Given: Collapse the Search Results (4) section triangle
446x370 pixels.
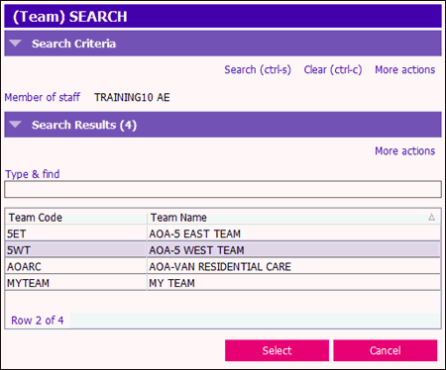Looking at the screenshot, I should pyautogui.click(x=15, y=125).
